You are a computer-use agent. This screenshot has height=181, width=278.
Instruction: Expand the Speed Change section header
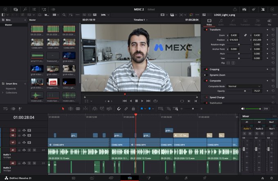click(x=217, y=97)
